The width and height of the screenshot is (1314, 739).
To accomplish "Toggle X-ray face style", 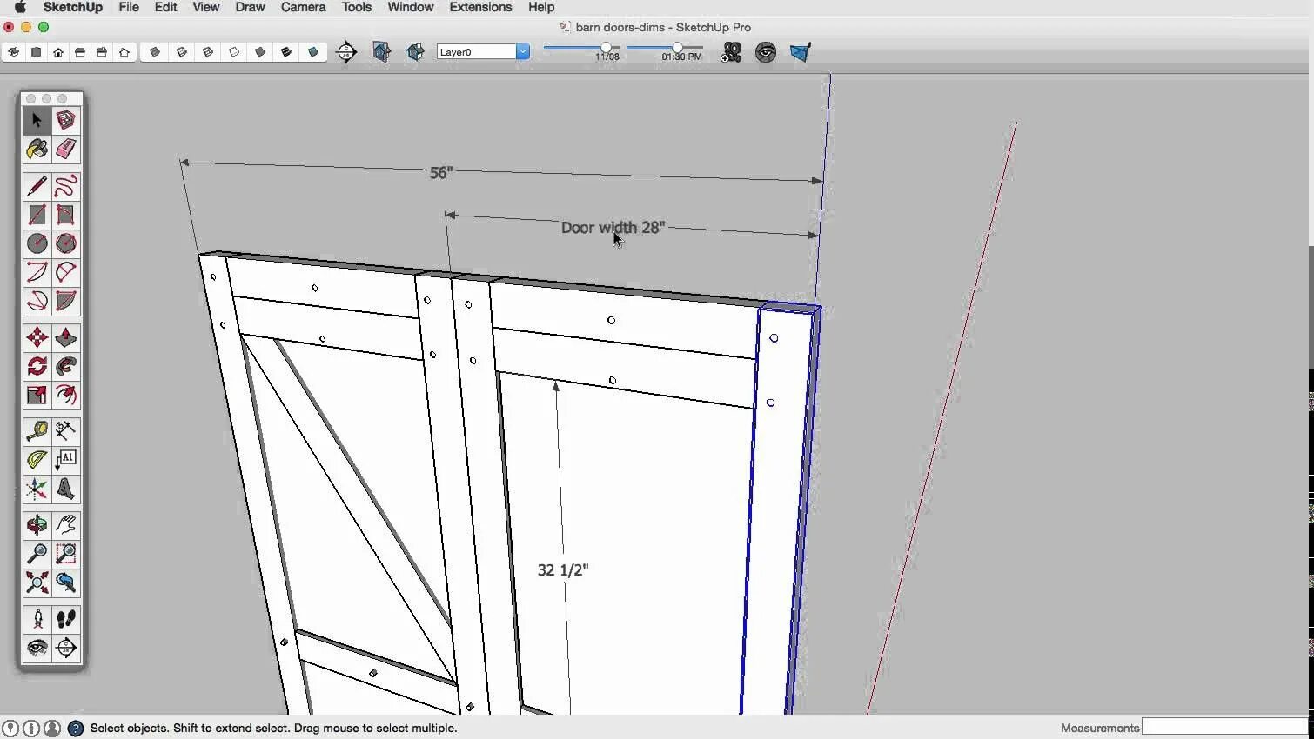I will 155,52.
